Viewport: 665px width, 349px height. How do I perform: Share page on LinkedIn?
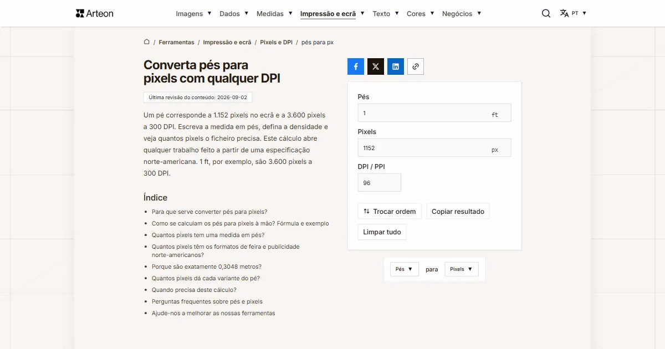click(x=396, y=66)
